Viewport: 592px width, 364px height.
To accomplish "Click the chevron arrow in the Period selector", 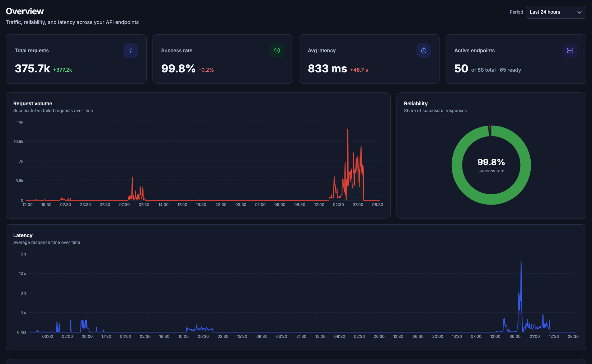I will click(x=579, y=12).
